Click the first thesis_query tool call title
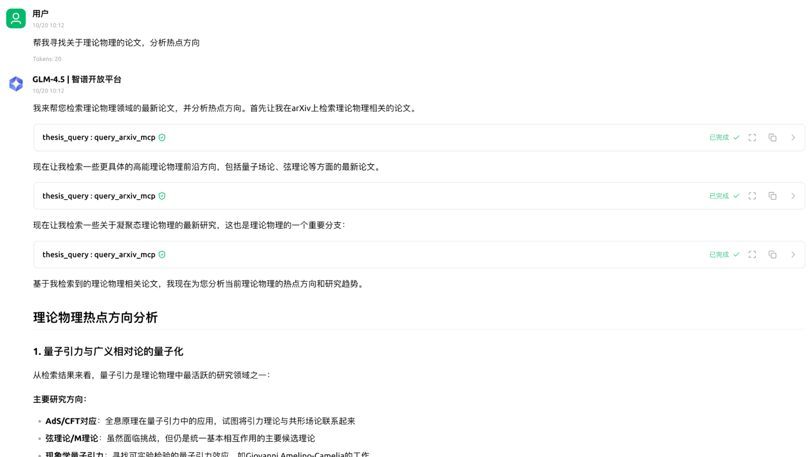Image resolution: width=810 pixels, height=457 pixels. click(99, 138)
